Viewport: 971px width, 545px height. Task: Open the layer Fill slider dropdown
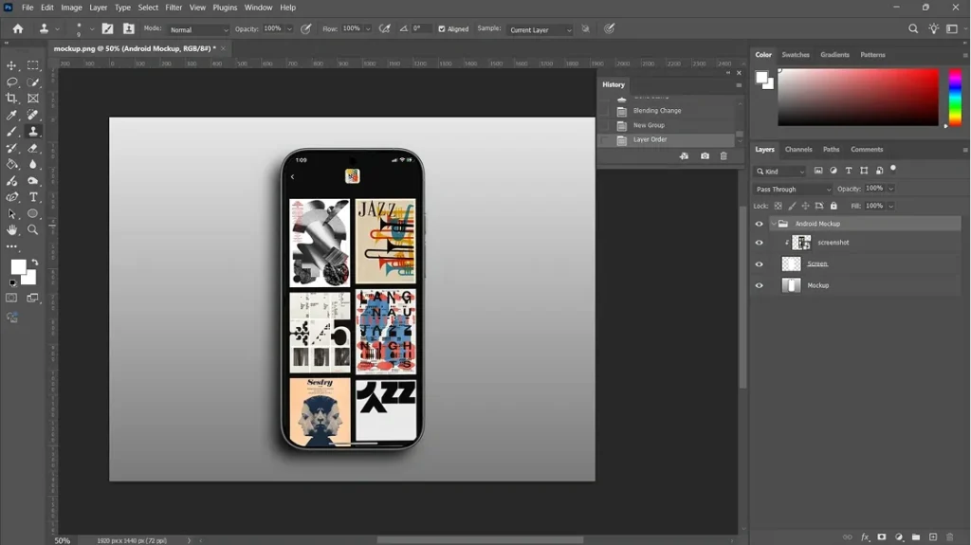(891, 206)
